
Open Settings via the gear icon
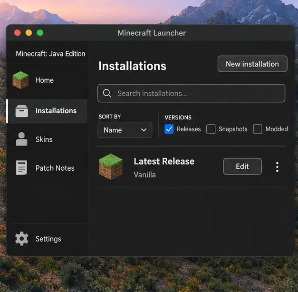[22, 239]
